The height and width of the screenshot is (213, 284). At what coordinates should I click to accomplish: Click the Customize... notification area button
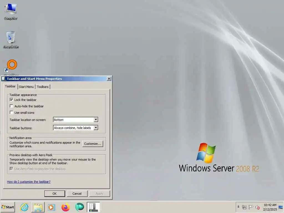click(x=93, y=144)
